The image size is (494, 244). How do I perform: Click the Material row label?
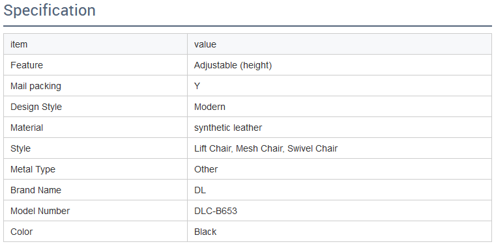coord(27,128)
